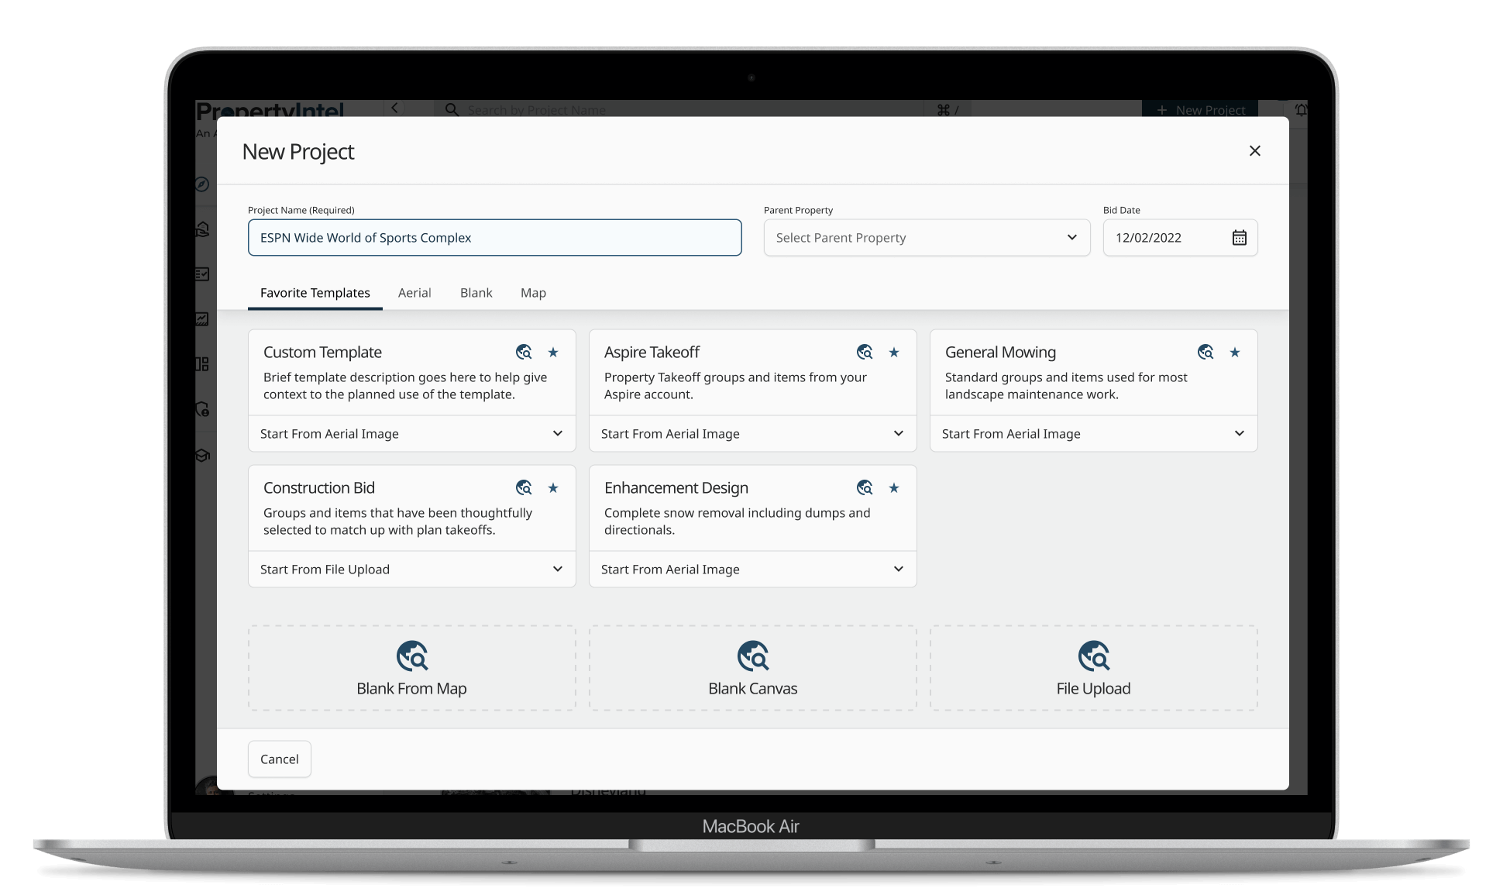1503x895 pixels.
Task: Unfavorite the Aspire Takeoff star
Action: click(894, 353)
